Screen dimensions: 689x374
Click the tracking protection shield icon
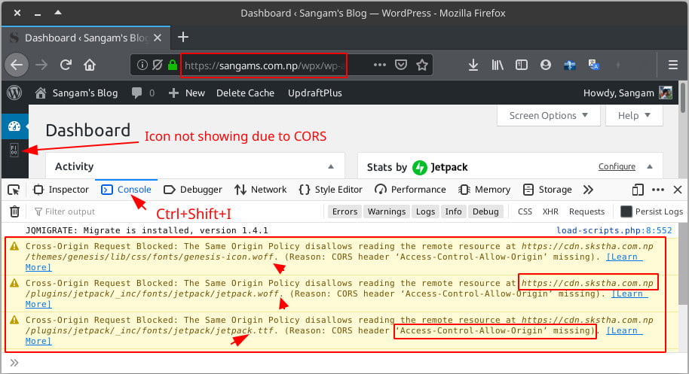point(157,65)
